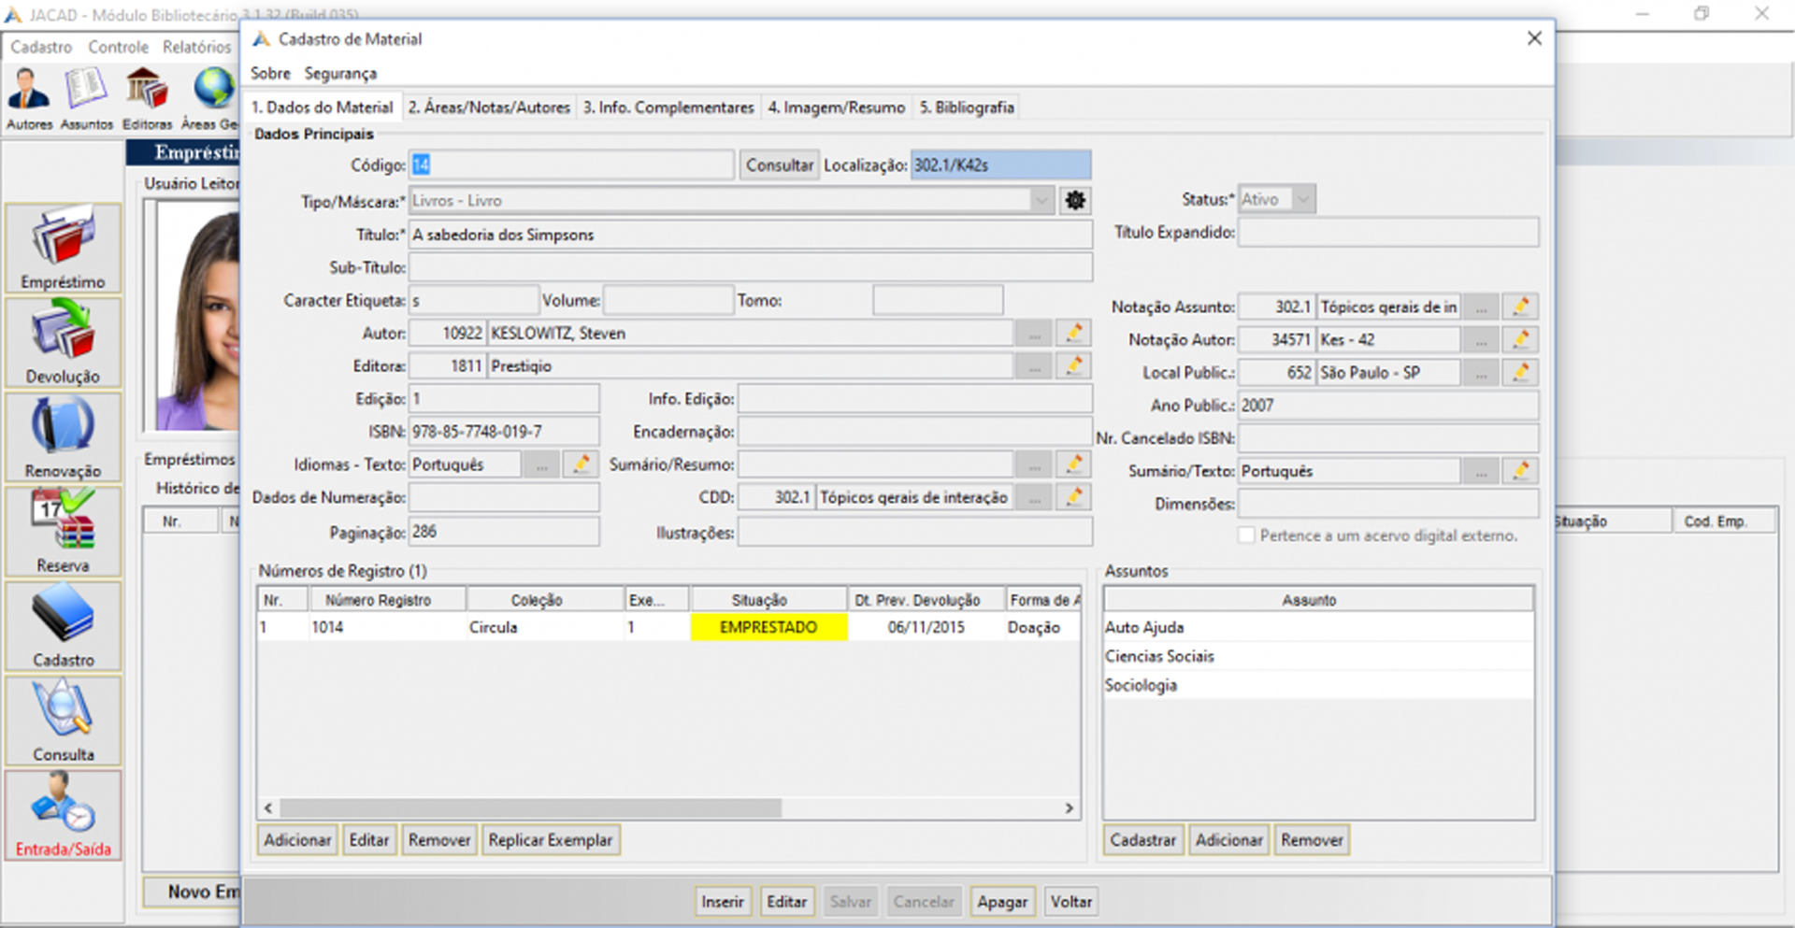Toggle 'Pertence a um acervo digital externo' checkbox
This screenshot has height=928, width=1795.
pyautogui.click(x=1246, y=535)
